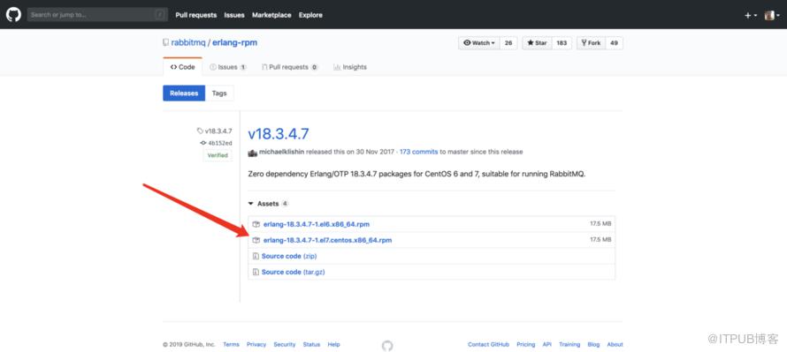Download erlang-18.3.4.7-1.el6.x86_64.rpm

(317, 224)
